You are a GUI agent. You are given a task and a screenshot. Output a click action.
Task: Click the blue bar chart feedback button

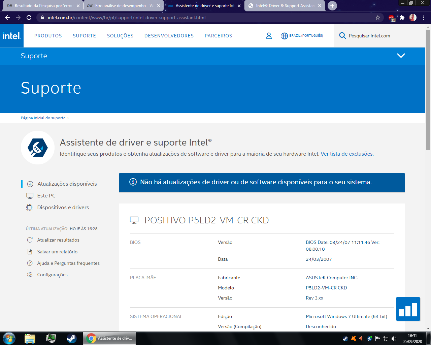tap(408, 309)
